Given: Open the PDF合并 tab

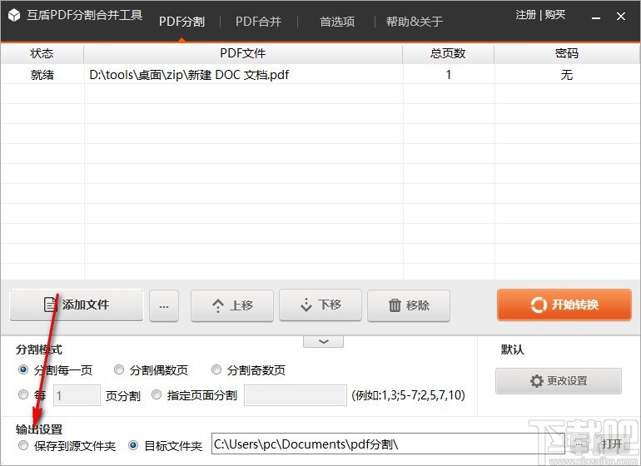Looking at the screenshot, I should click(258, 22).
